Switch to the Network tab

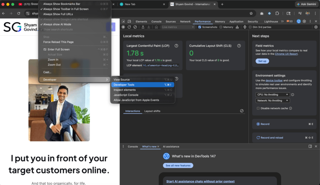[x=185, y=22]
